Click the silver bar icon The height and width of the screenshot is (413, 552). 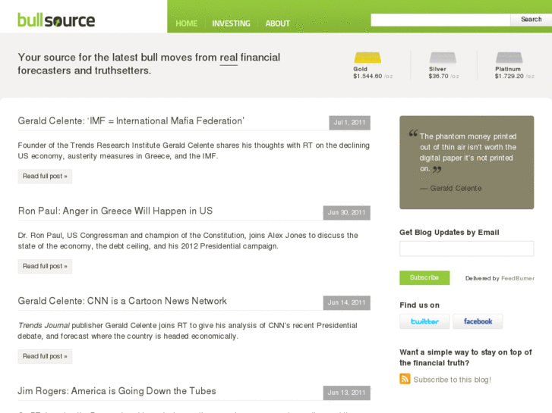point(443,58)
